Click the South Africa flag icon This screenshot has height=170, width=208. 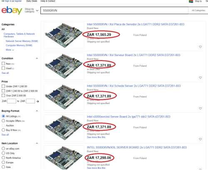[191, 1]
